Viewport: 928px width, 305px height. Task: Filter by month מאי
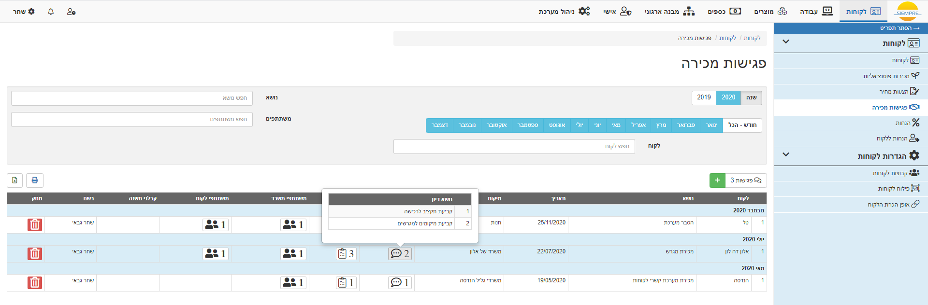[x=616, y=125]
